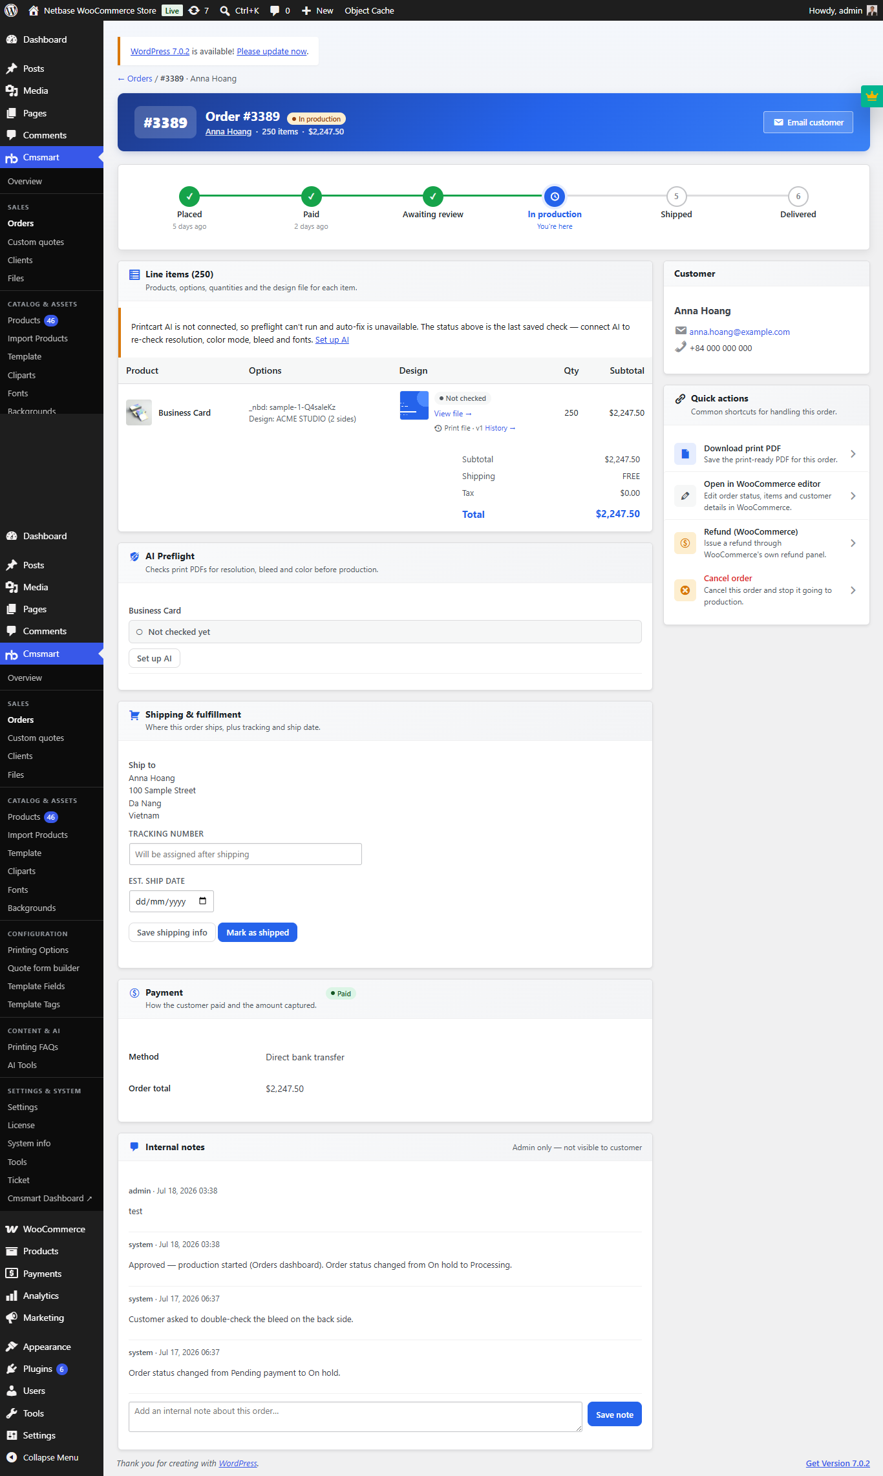The width and height of the screenshot is (883, 1476).
Task: Open the dd/mm/yyyy ship date picker
Action: [171, 901]
